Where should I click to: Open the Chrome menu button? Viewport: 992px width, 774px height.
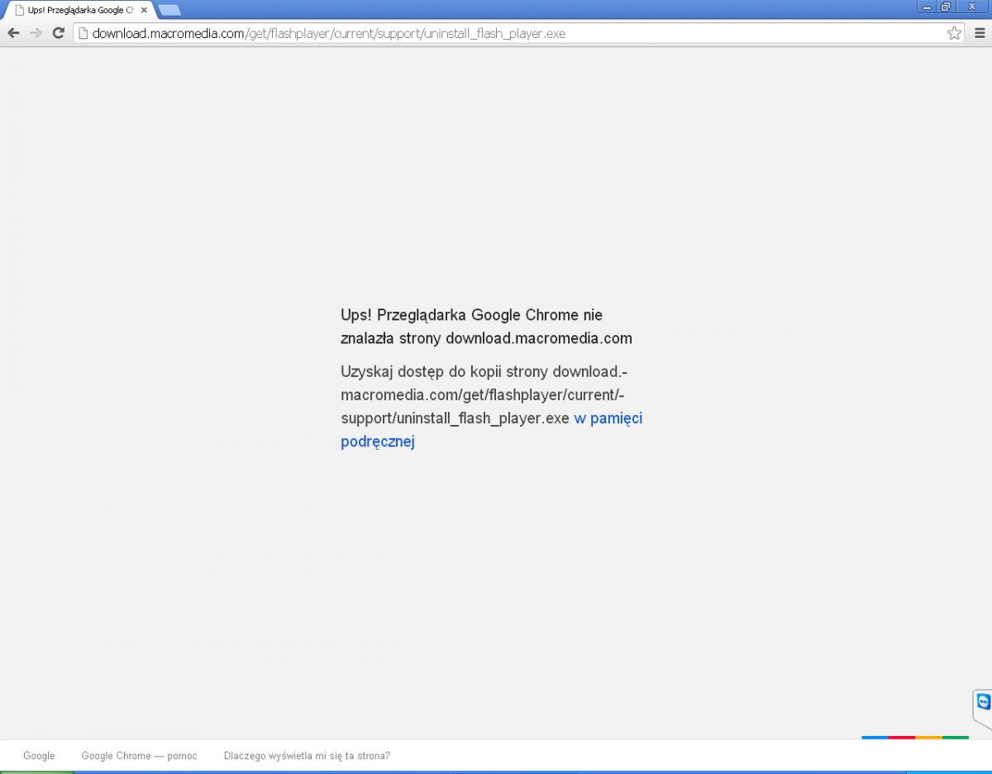(x=980, y=33)
